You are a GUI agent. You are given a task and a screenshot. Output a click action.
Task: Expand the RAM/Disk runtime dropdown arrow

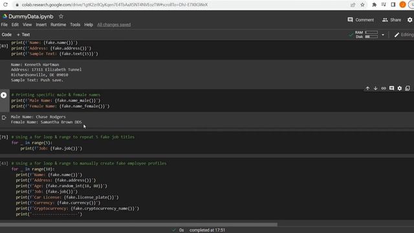(383, 34)
